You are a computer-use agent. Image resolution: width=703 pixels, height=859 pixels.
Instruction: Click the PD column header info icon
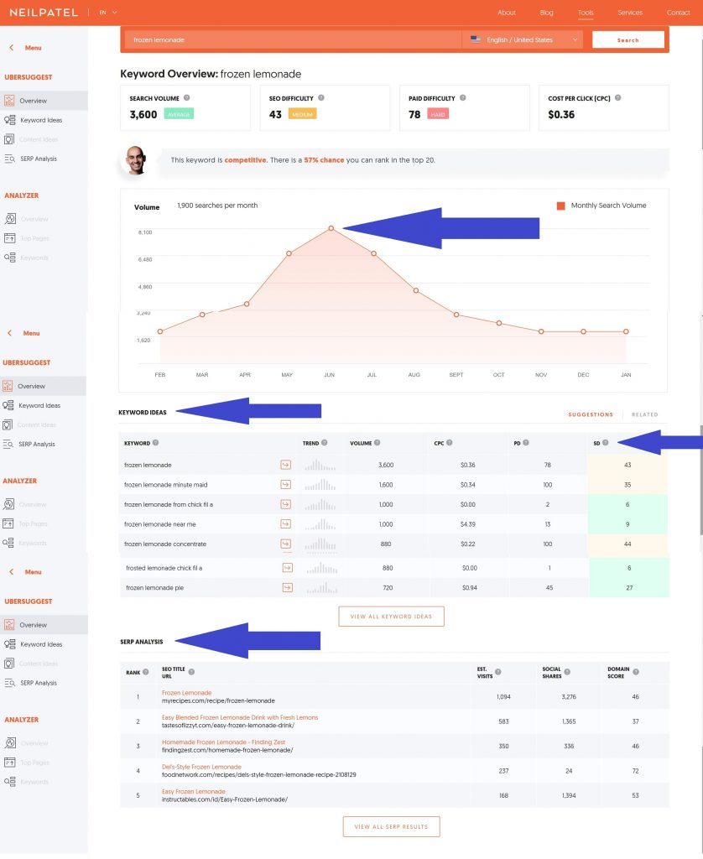click(526, 443)
